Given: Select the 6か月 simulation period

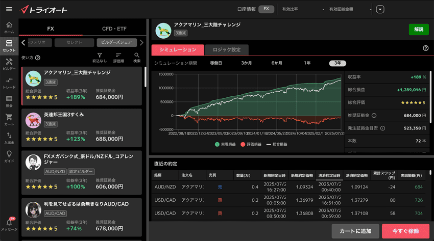Looking at the screenshot, I should [277, 63].
